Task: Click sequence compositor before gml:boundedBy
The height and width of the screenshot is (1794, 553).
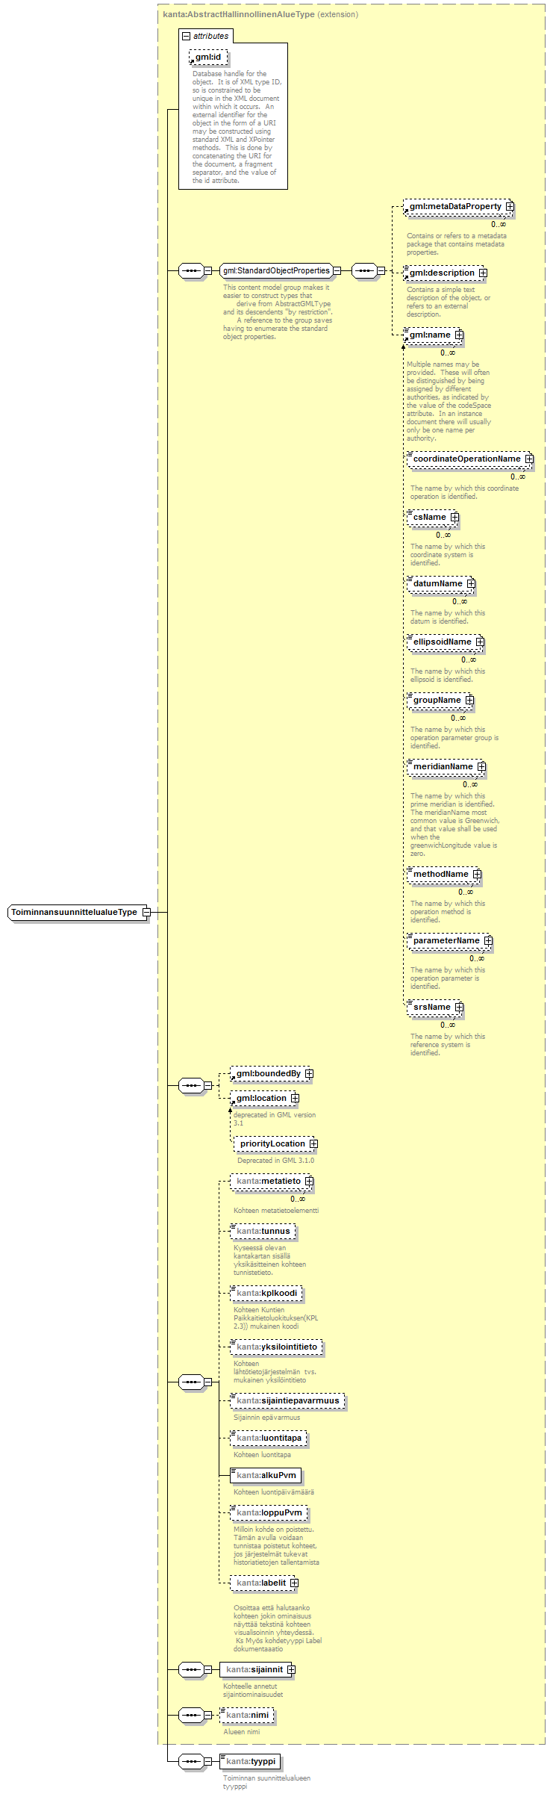Action: click(192, 1085)
